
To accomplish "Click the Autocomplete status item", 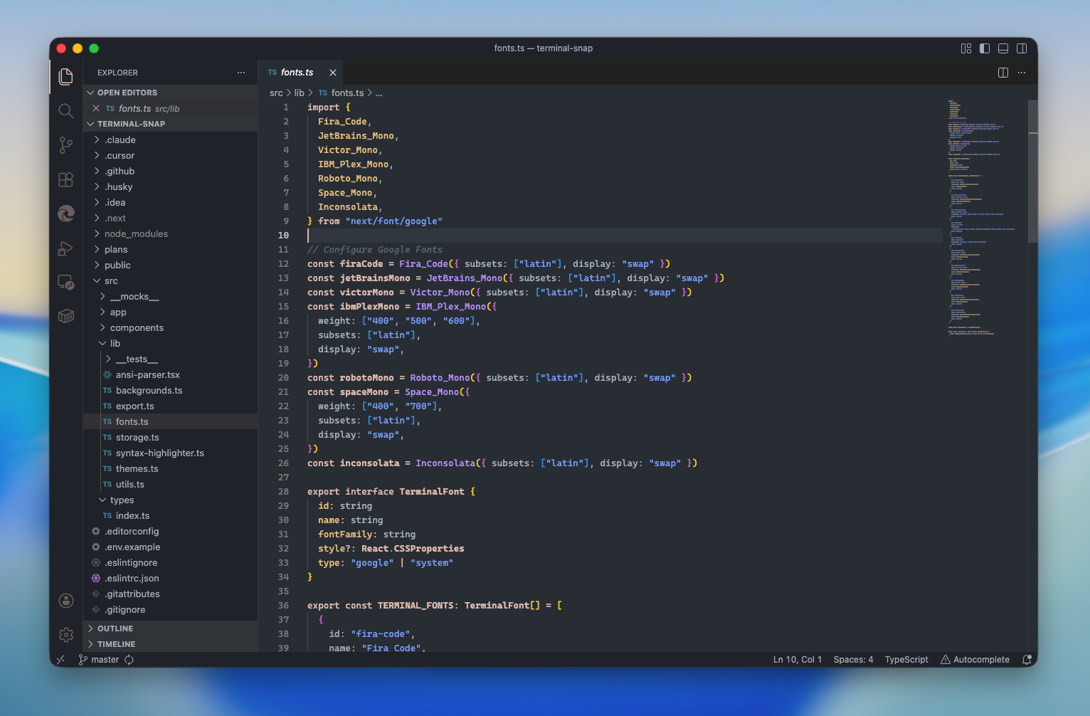I will (x=975, y=660).
